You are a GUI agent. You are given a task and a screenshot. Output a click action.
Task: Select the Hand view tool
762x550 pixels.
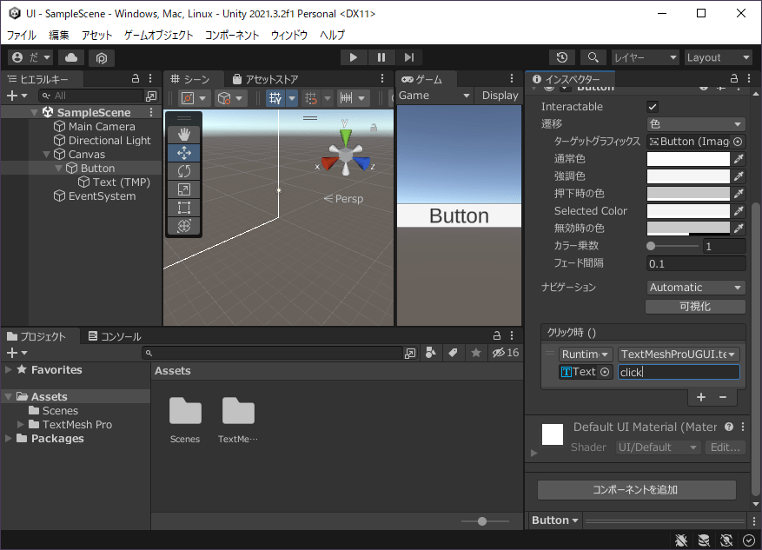pyautogui.click(x=183, y=134)
